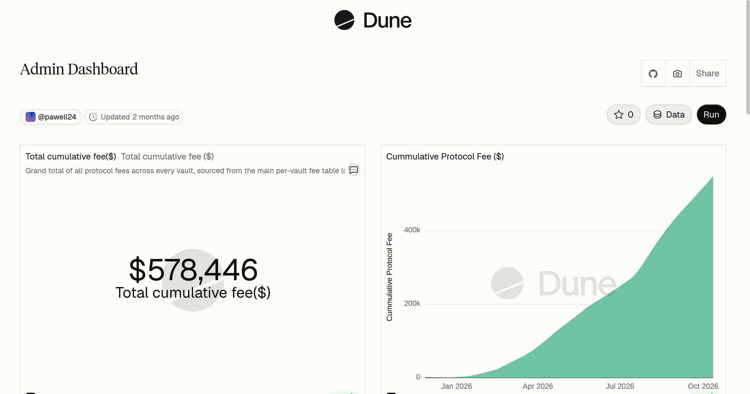Click the fee widget description text
The height and width of the screenshot is (394, 750).
[x=186, y=171]
